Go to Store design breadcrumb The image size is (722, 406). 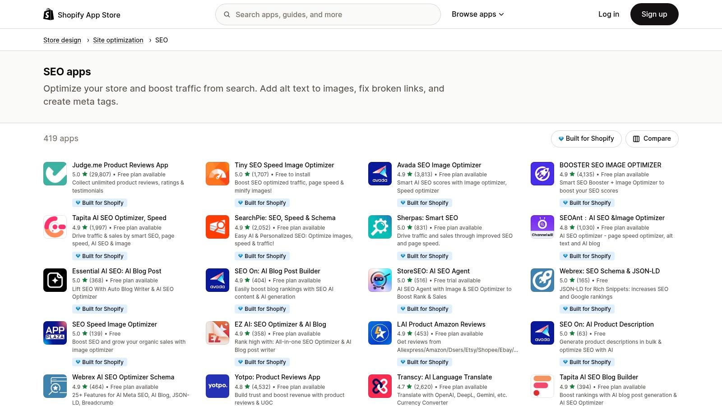tap(62, 40)
